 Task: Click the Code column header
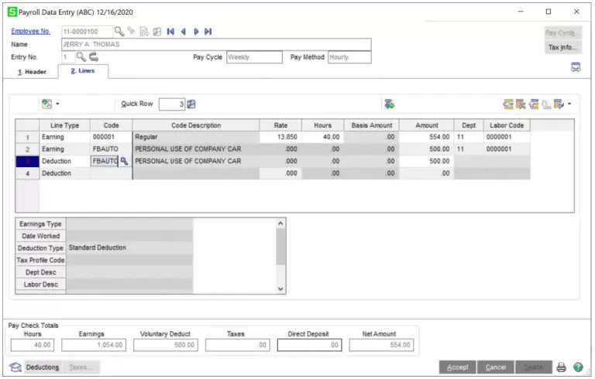pos(112,125)
